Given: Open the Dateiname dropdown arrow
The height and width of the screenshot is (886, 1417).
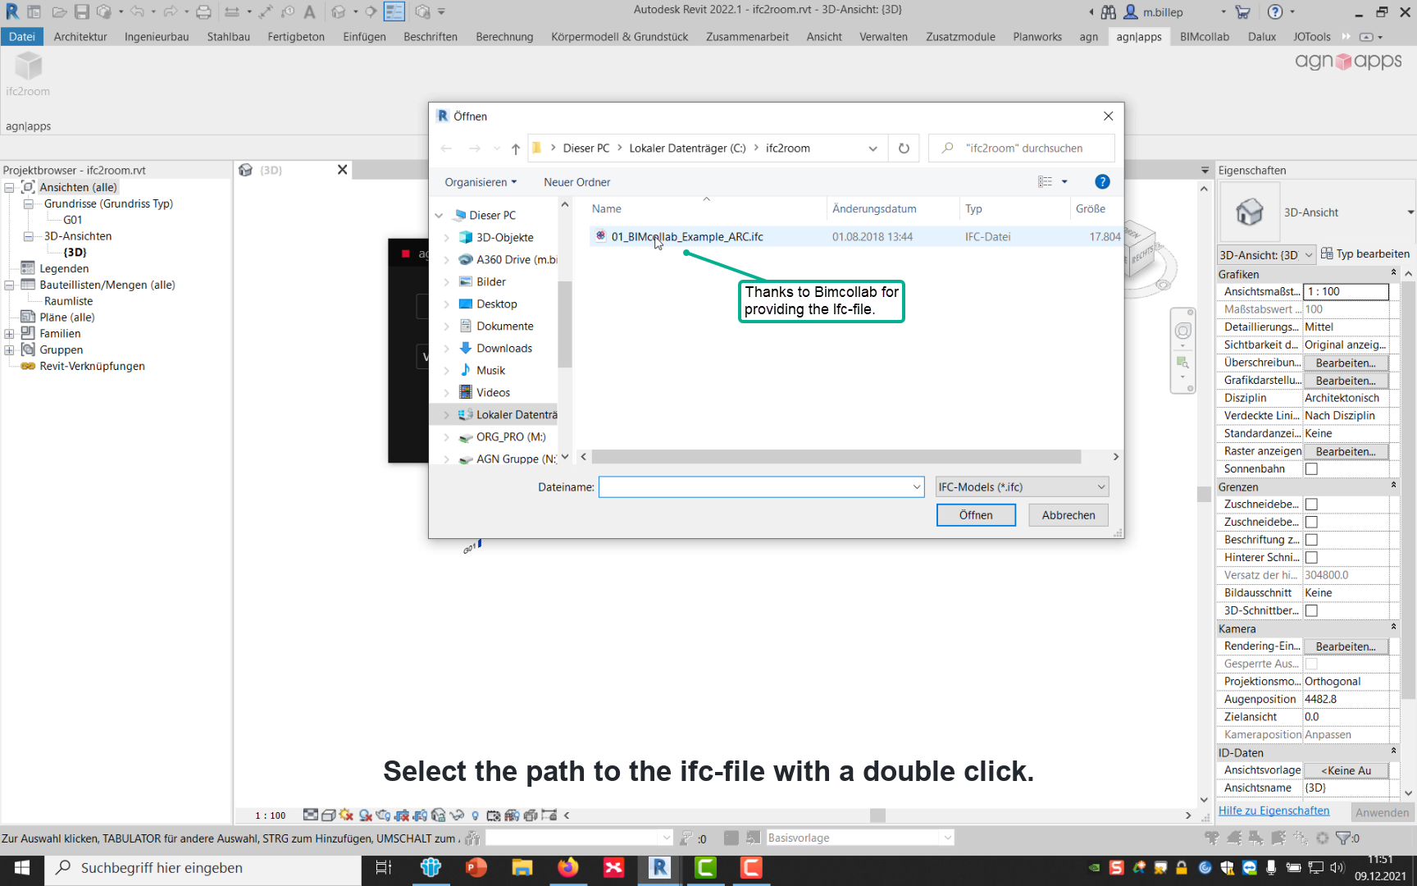Looking at the screenshot, I should pos(916,487).
